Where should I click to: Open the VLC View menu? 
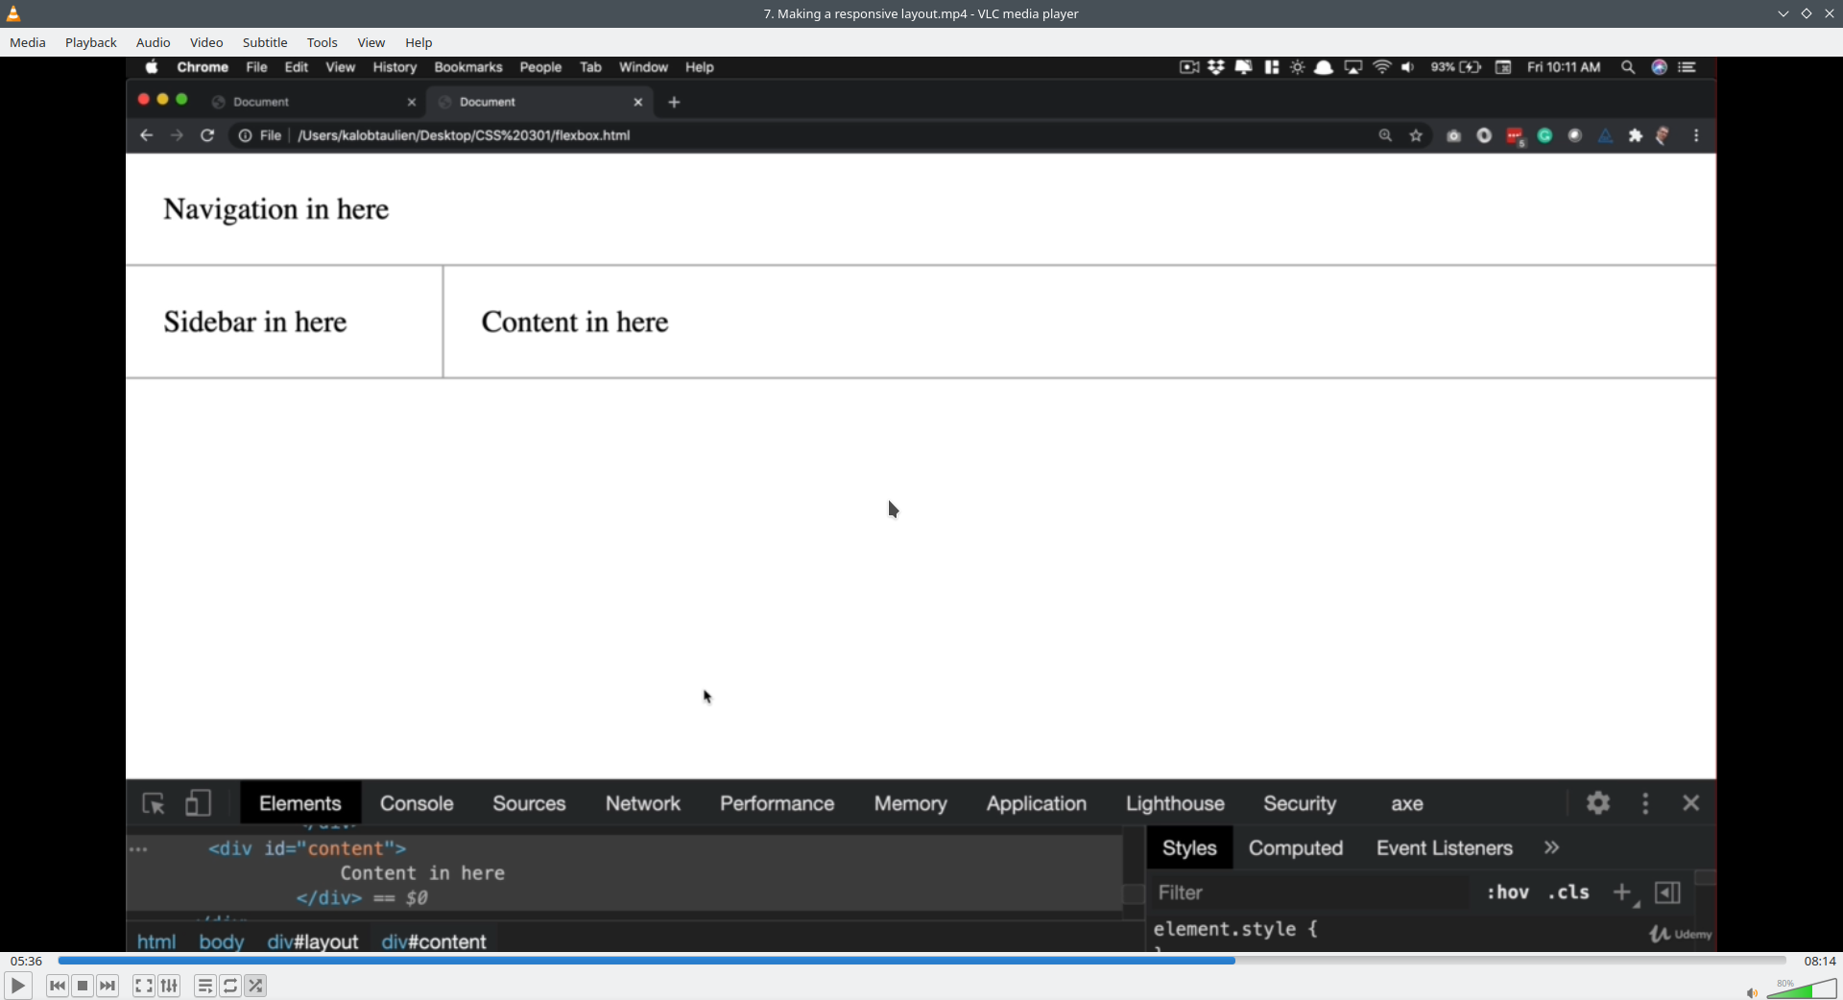pos(371,42)
